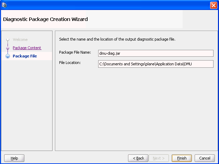Select the greyed-out Welcome step label
This screenshot has height=164, width=219.
point(20,40)
